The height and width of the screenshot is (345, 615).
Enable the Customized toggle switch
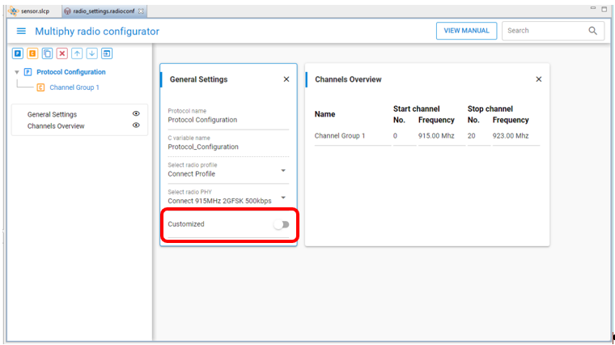[281, 224]
